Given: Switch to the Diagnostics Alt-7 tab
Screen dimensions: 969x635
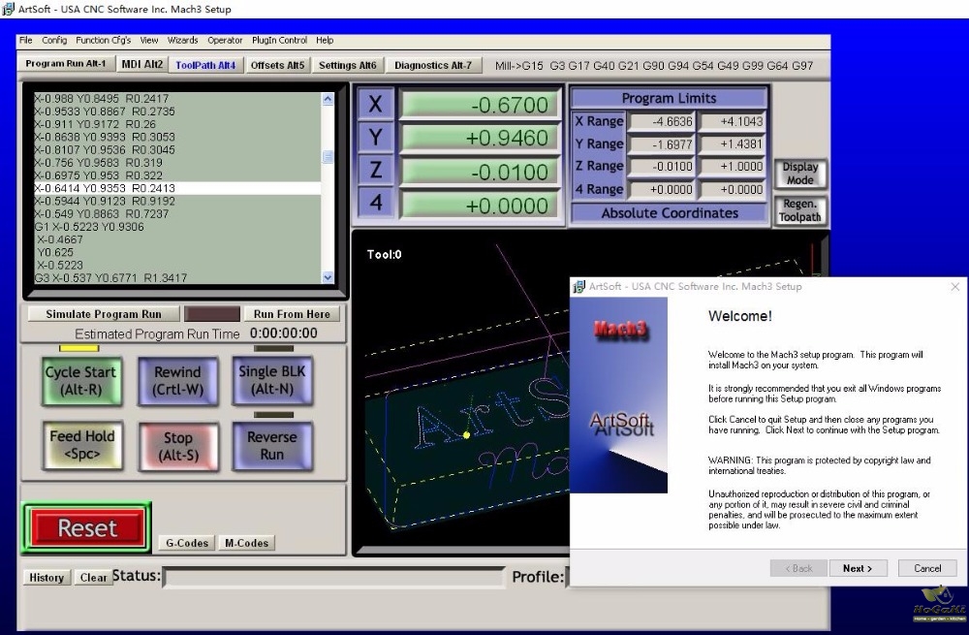Looking at the screenshot, I should [433, 65].
